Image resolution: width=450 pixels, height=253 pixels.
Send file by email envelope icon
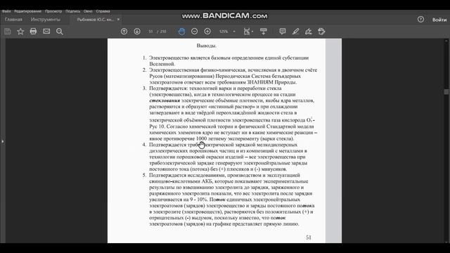[x=46, y=32]
